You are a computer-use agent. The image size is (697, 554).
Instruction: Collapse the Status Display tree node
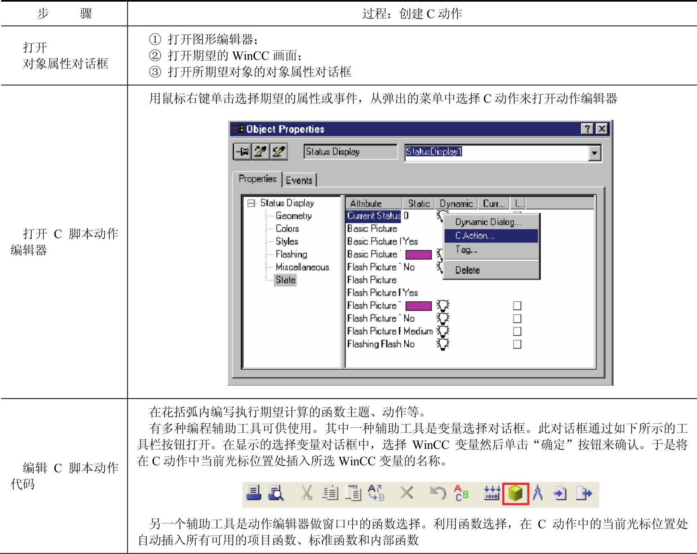(x=251, y=203)
